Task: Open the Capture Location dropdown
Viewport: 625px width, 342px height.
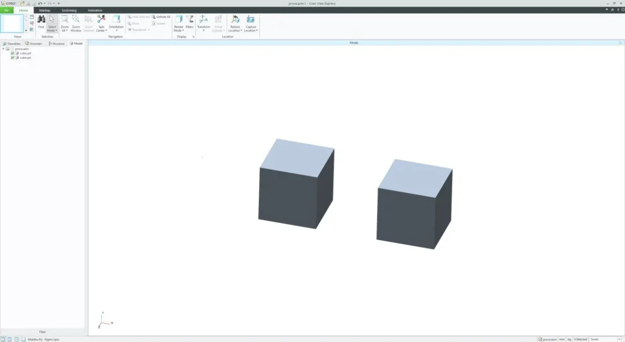Action: (251, 30)
